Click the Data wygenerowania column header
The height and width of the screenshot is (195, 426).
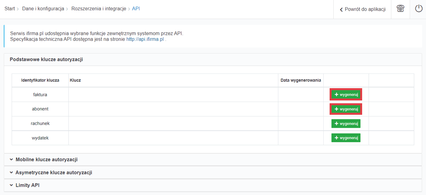[x=300, y=80]
